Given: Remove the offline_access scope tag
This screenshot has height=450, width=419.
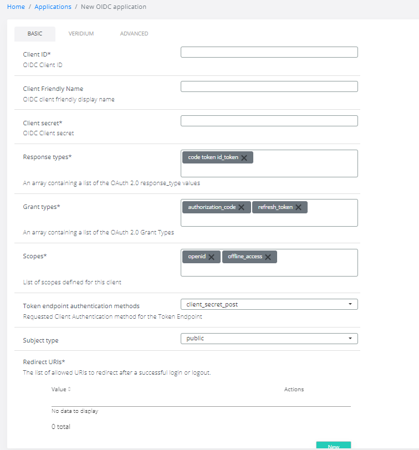Looking at the screenshot, I should (x=268, y=257).
